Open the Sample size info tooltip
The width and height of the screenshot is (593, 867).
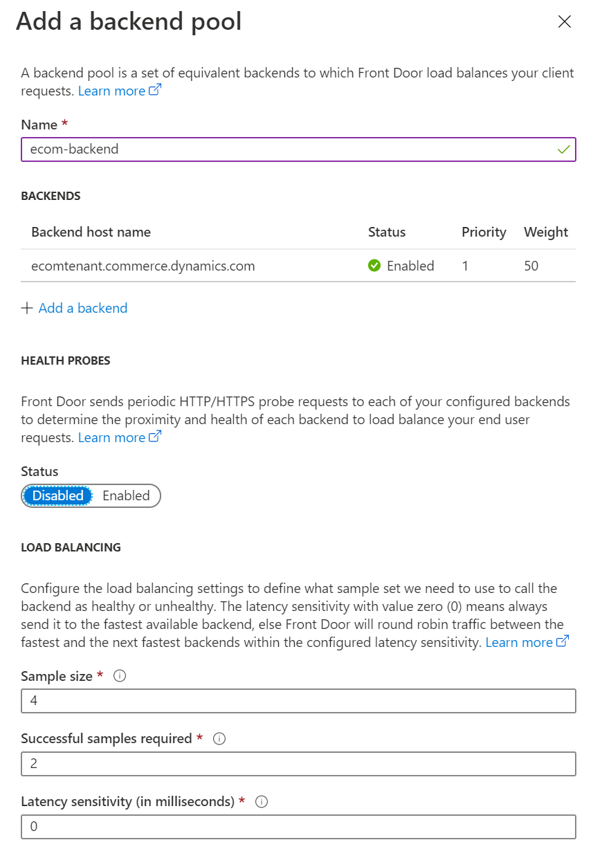(119, 676)
